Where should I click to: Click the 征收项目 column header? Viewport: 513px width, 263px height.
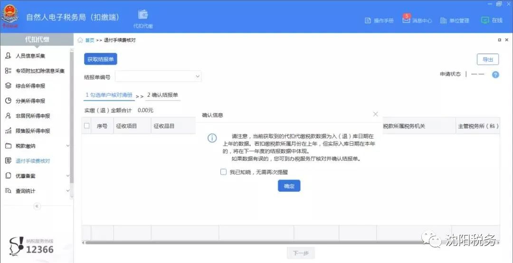[x=132, y=126]
